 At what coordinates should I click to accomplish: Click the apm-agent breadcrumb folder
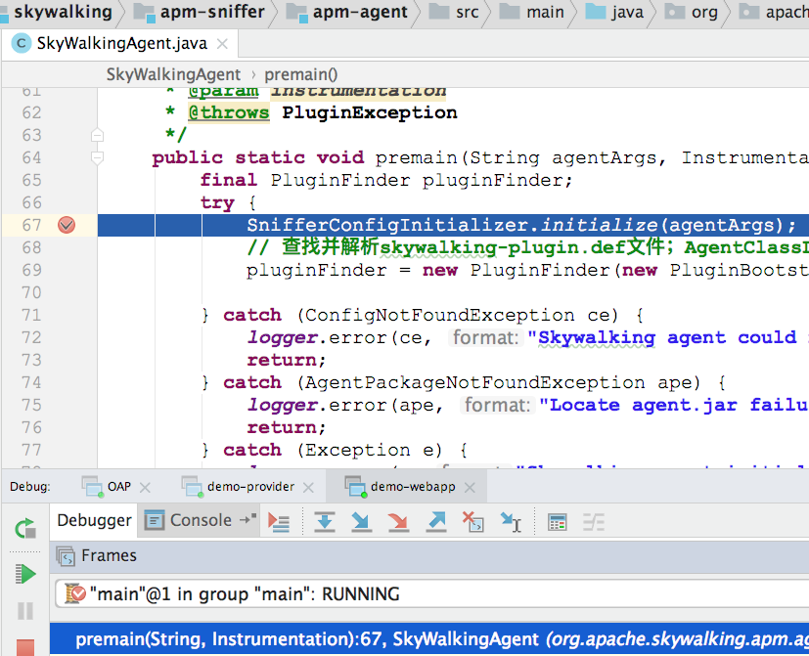click(347, 12)
